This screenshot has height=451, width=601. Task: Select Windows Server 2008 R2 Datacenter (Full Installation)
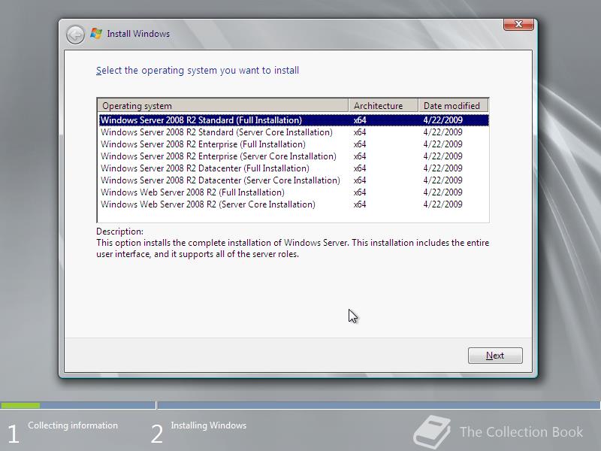click(294, 168)
